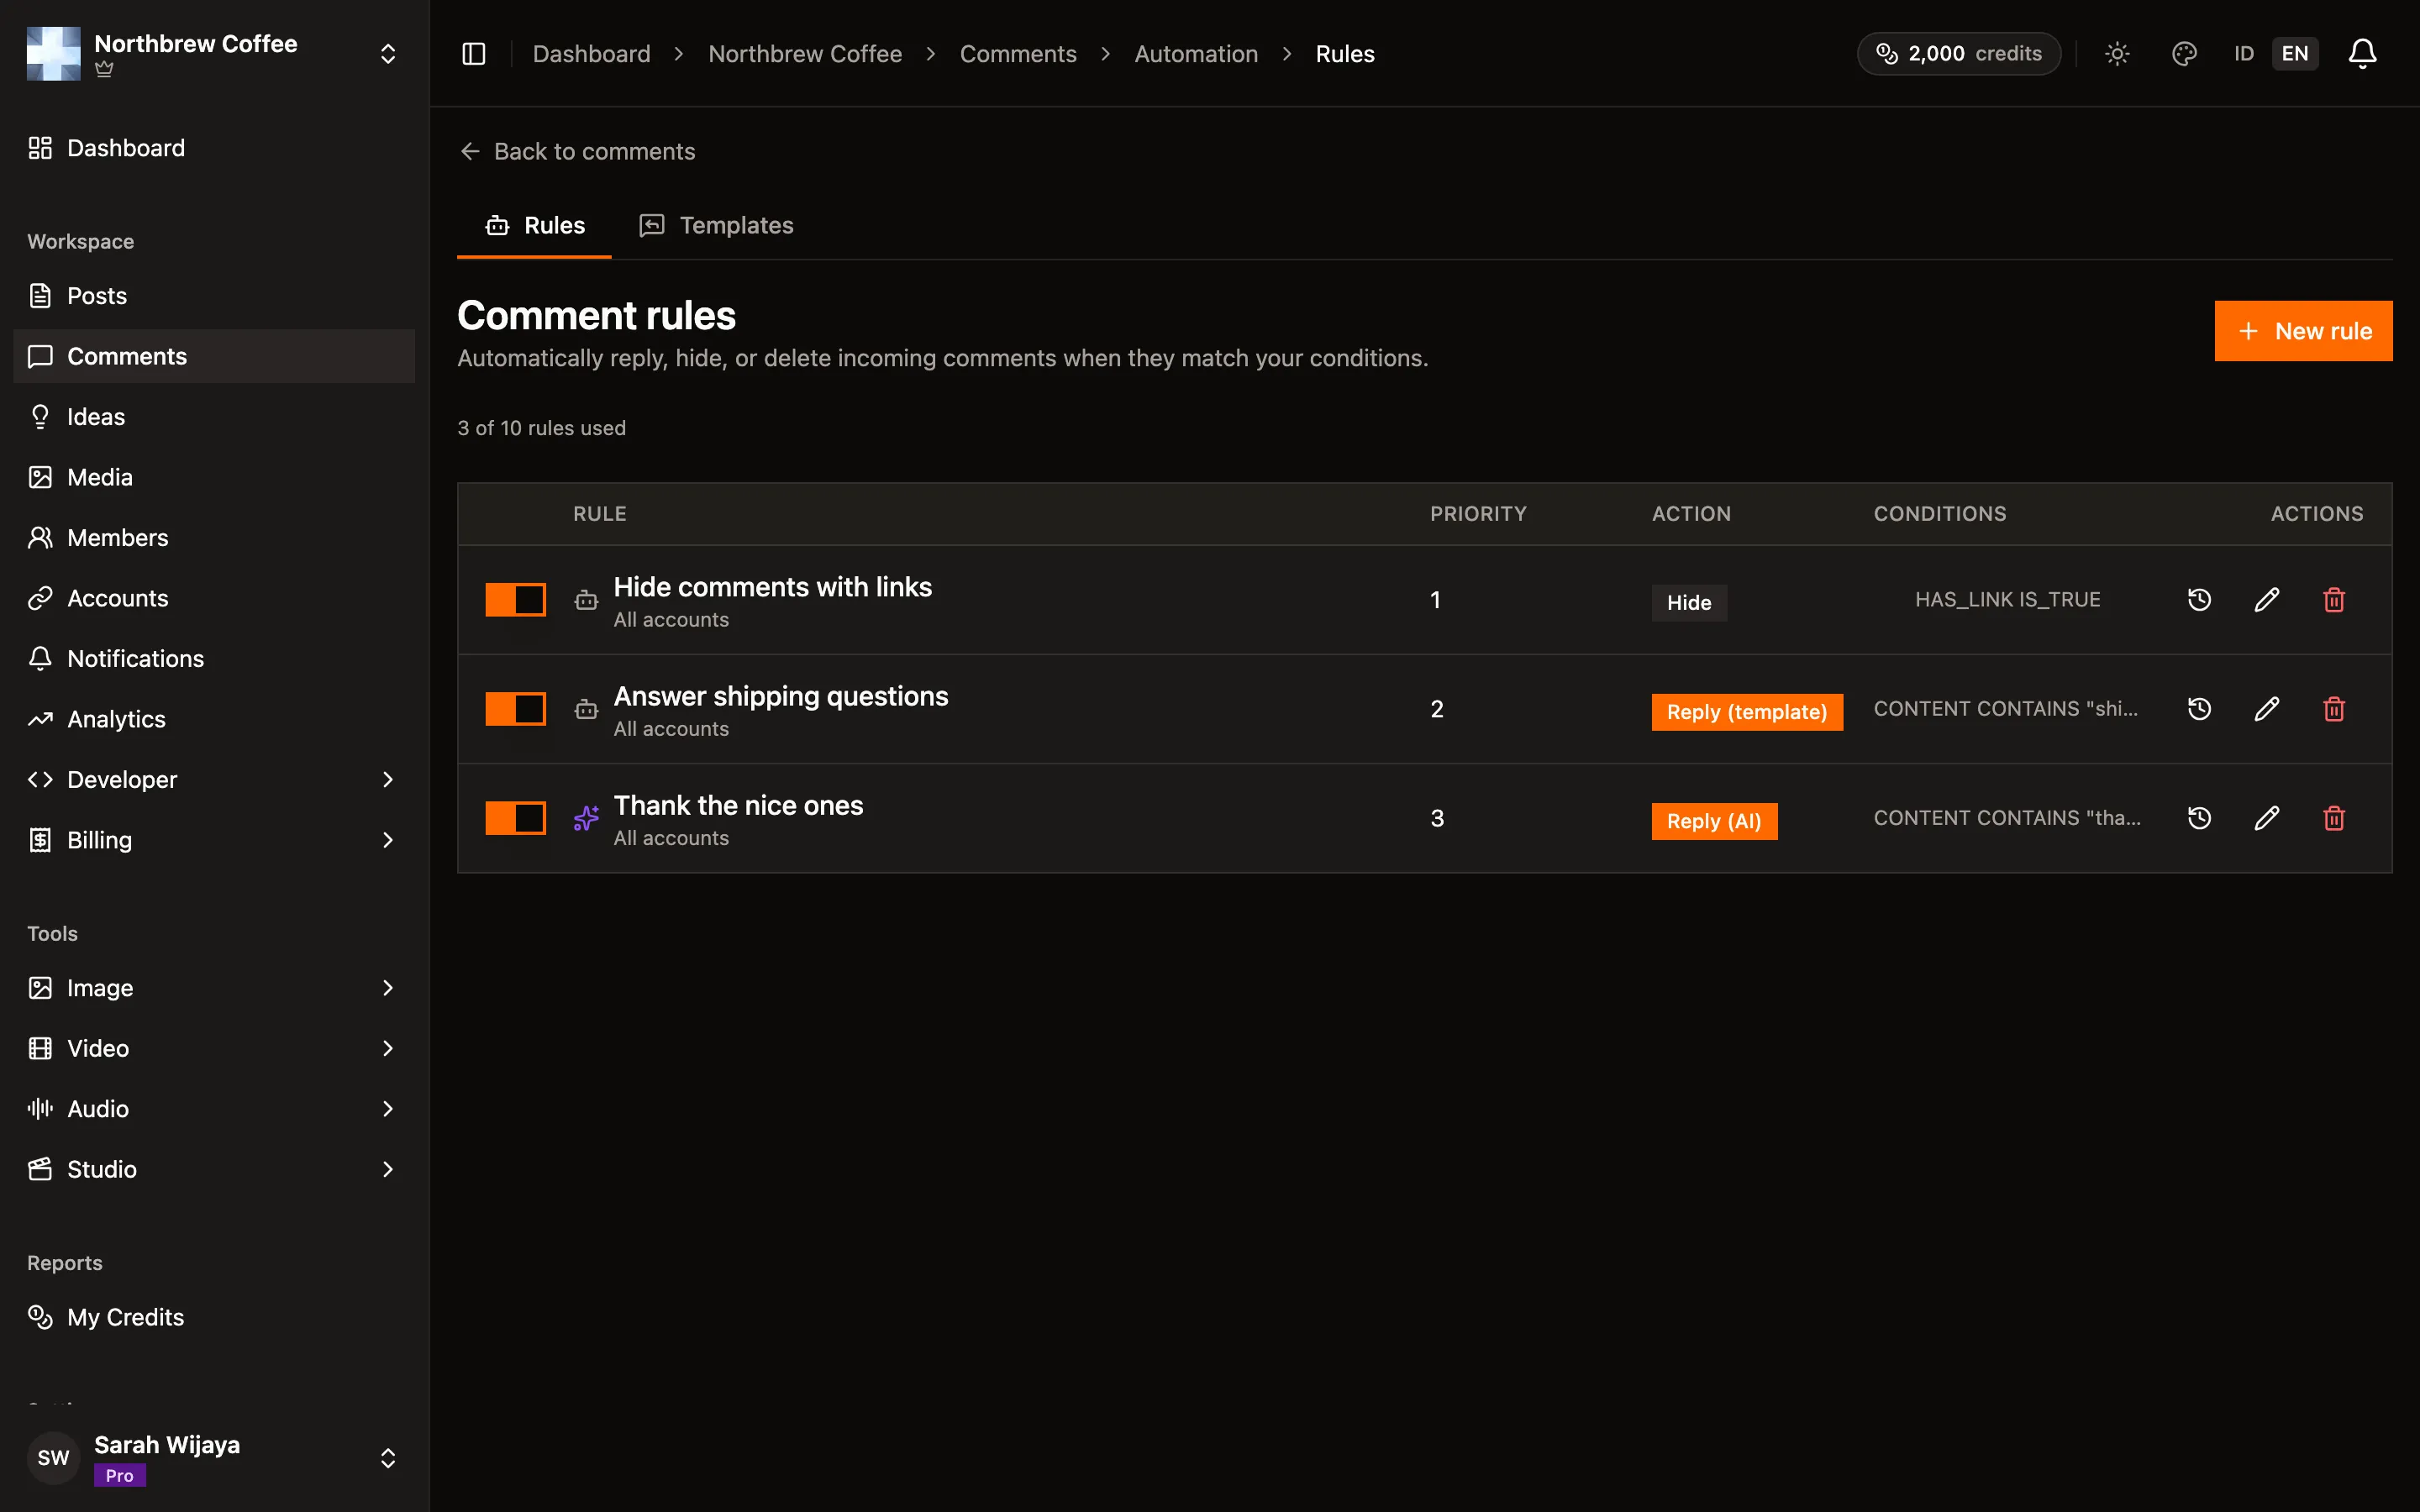This screenshot has width=2420, height=1512.
Task: Click Northbrew Coffee in the breadcrumb
Action: (x=805, y=54)
